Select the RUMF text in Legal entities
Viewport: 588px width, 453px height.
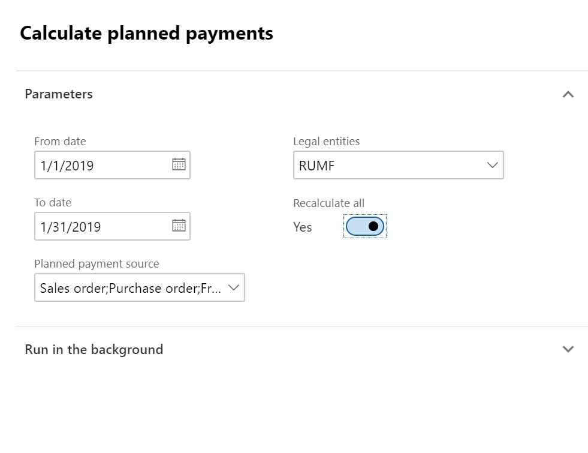[x=317, y=166]
